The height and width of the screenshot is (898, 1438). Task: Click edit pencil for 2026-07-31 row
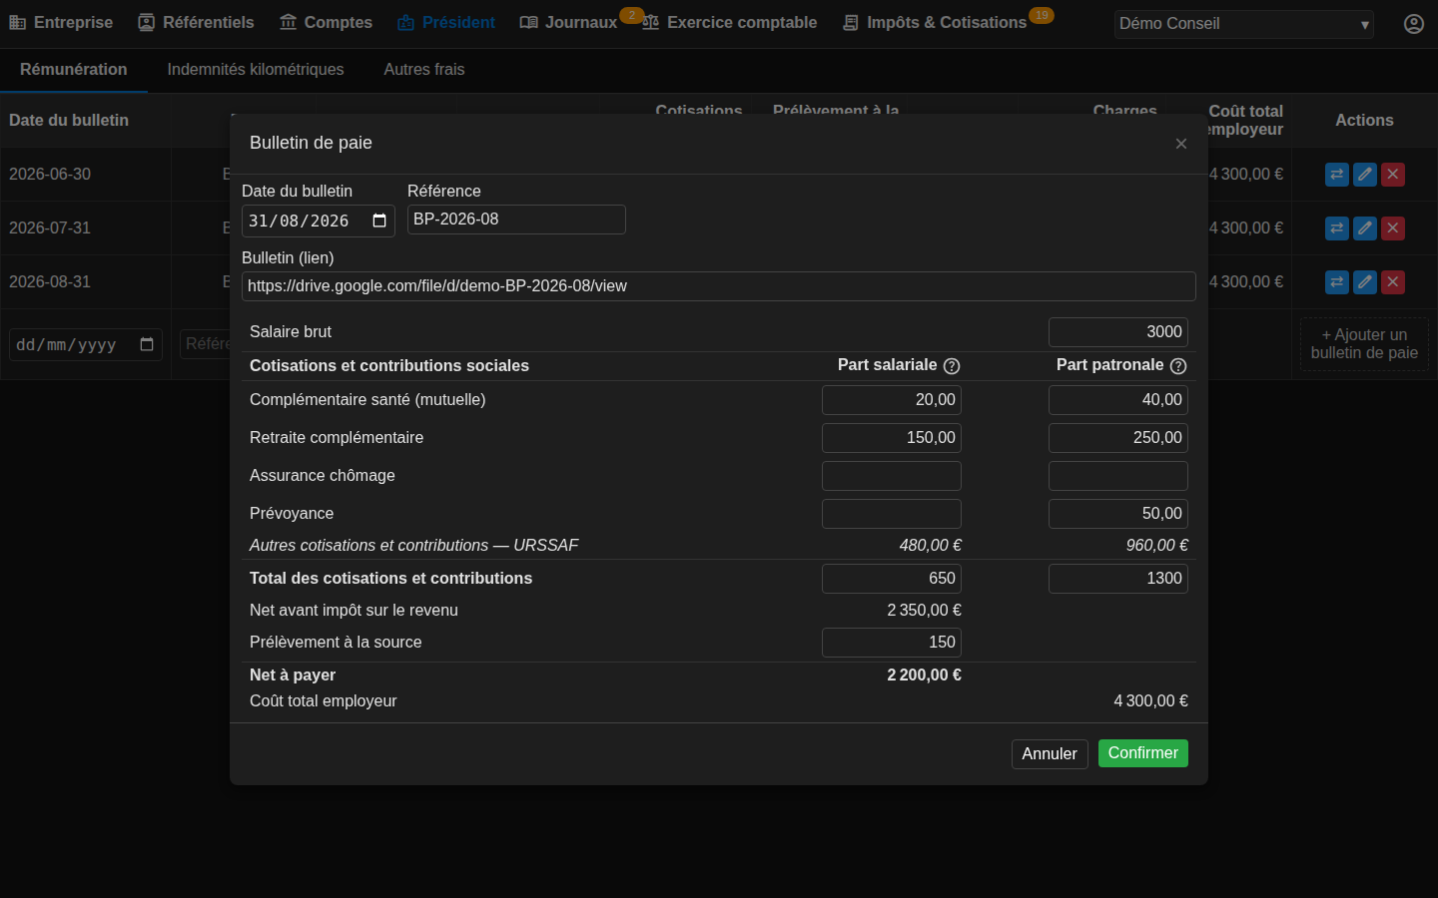point(1365,228)
